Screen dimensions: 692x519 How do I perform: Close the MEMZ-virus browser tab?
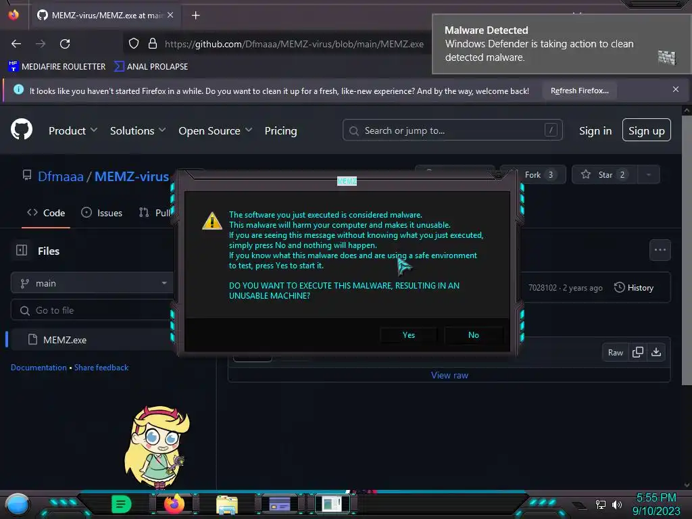pos(170,15)
